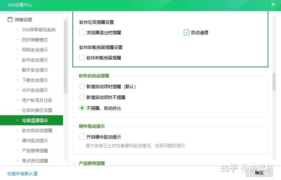Close the 360设置中心 window
Image resolution: width=281 pixels, height=180 pixels.
[273, 4]
